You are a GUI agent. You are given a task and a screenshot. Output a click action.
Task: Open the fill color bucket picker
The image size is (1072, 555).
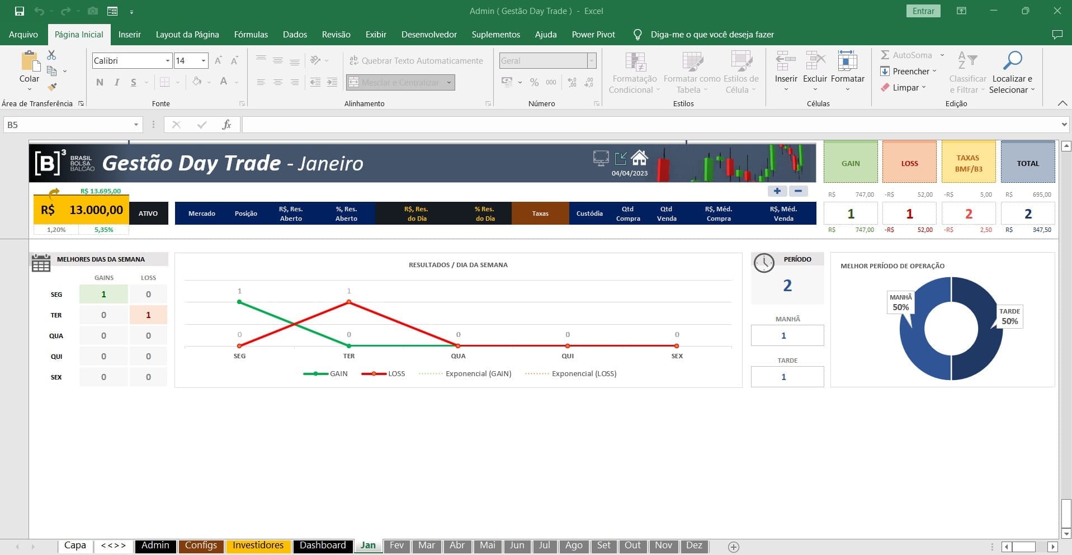tap(197, 82)
